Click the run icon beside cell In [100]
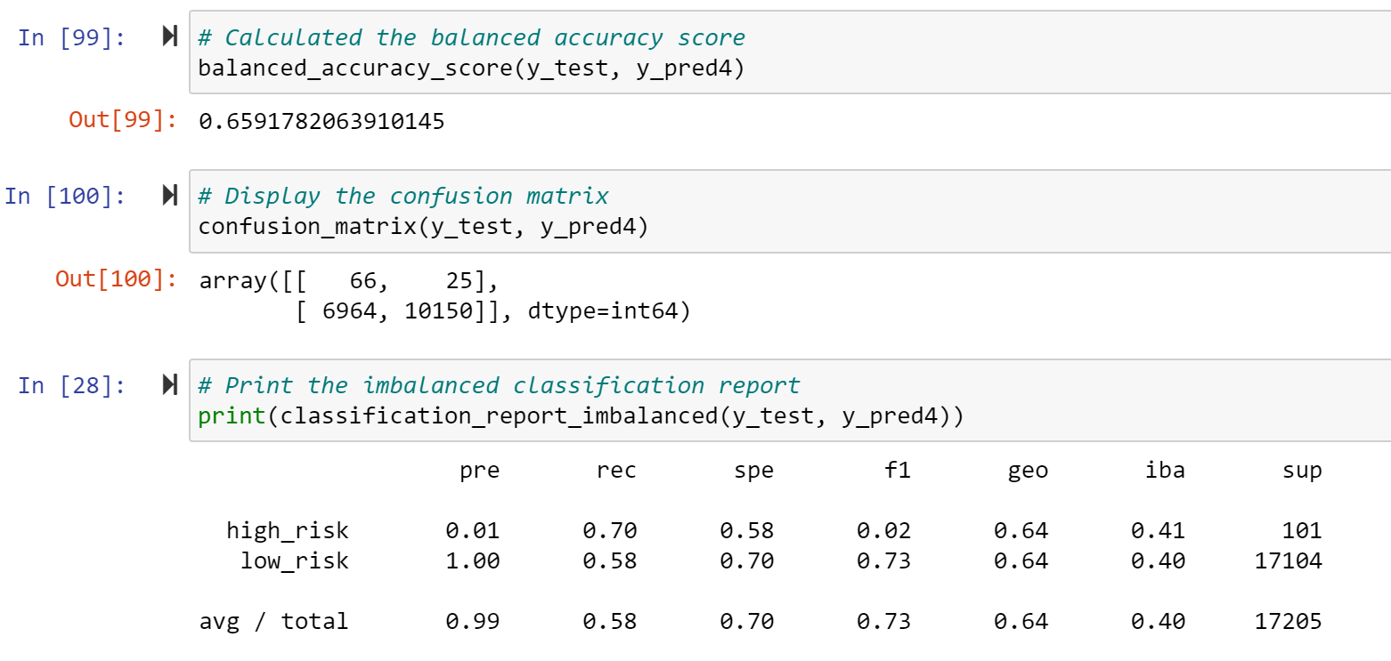1391x661 pixels. [168, 196]
